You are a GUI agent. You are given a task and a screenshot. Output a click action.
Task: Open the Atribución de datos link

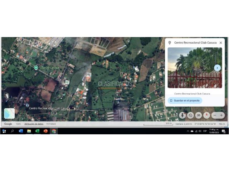tap(34, 124)
